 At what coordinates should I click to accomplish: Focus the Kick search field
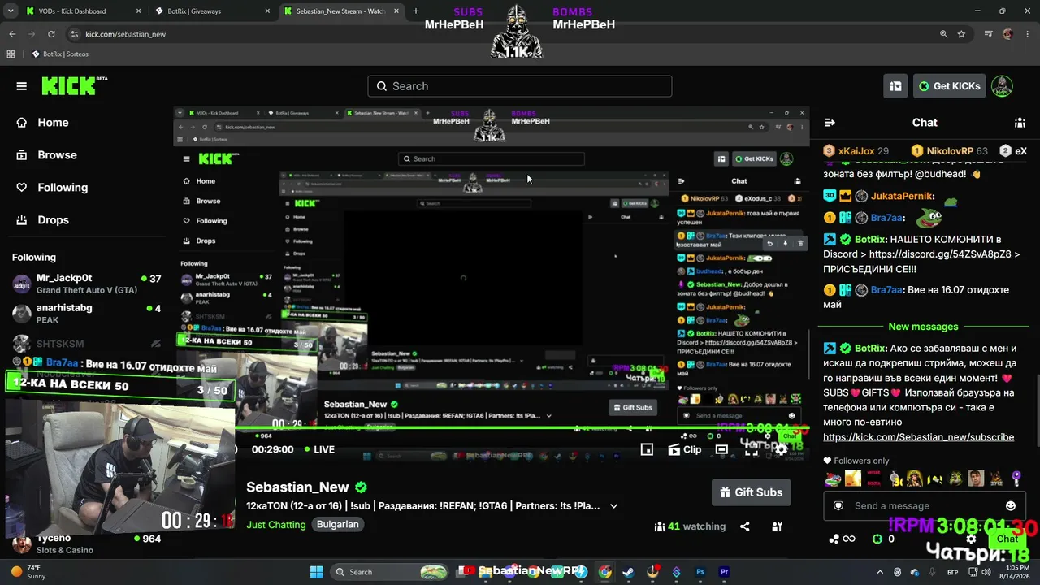520,86
